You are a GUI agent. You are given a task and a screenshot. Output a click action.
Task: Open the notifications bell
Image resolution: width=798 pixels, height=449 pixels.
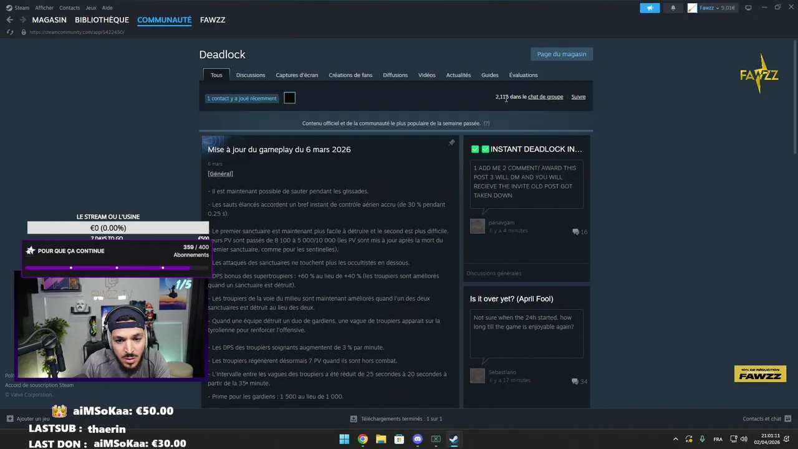[673, 8]
